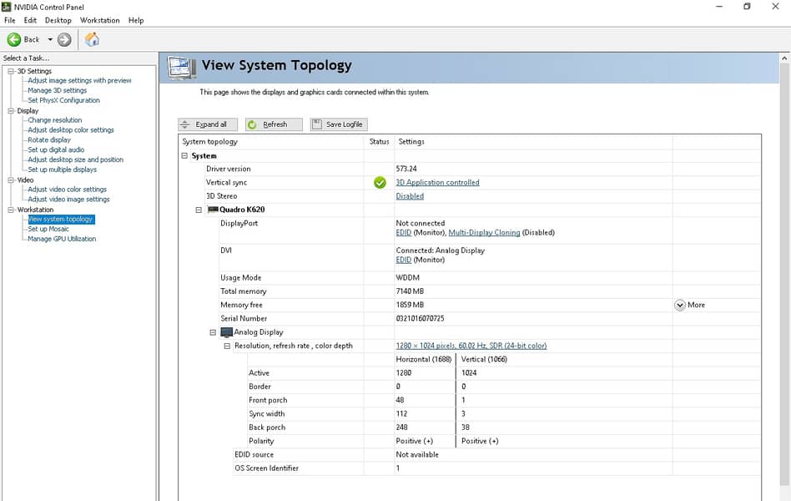Collapse the Display tree node
Viewport: 791px width, 501px height.
[11, 110]
